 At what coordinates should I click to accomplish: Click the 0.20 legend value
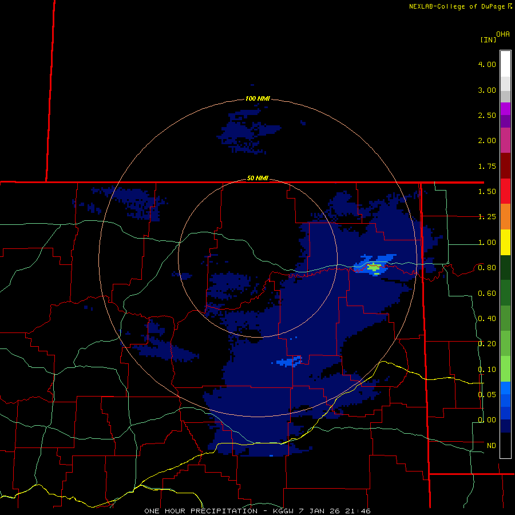(x=487, y=344)
